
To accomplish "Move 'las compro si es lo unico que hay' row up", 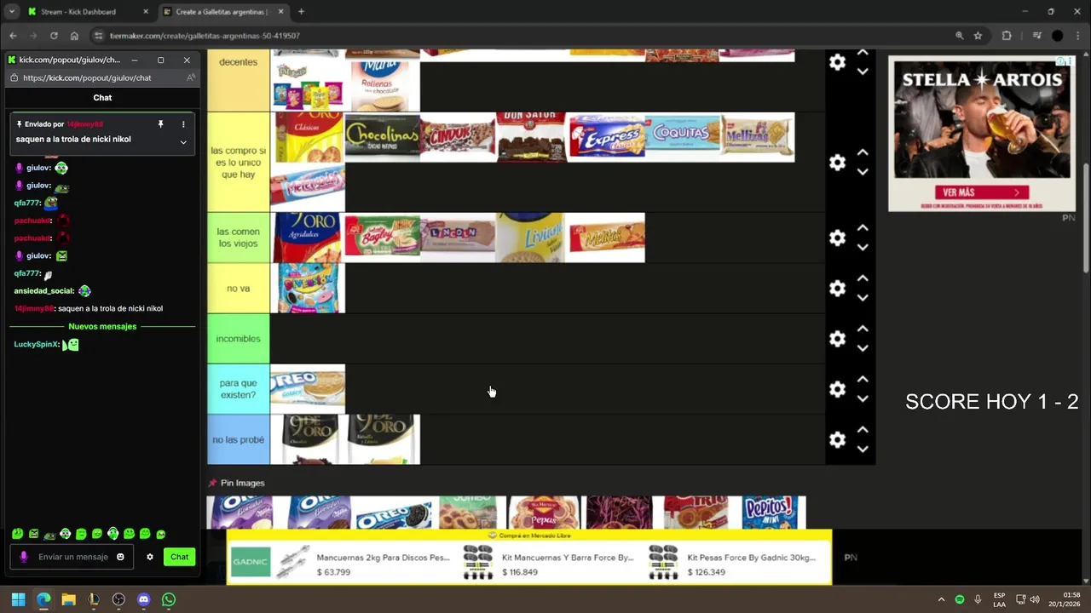I will [x=863, y=152].
